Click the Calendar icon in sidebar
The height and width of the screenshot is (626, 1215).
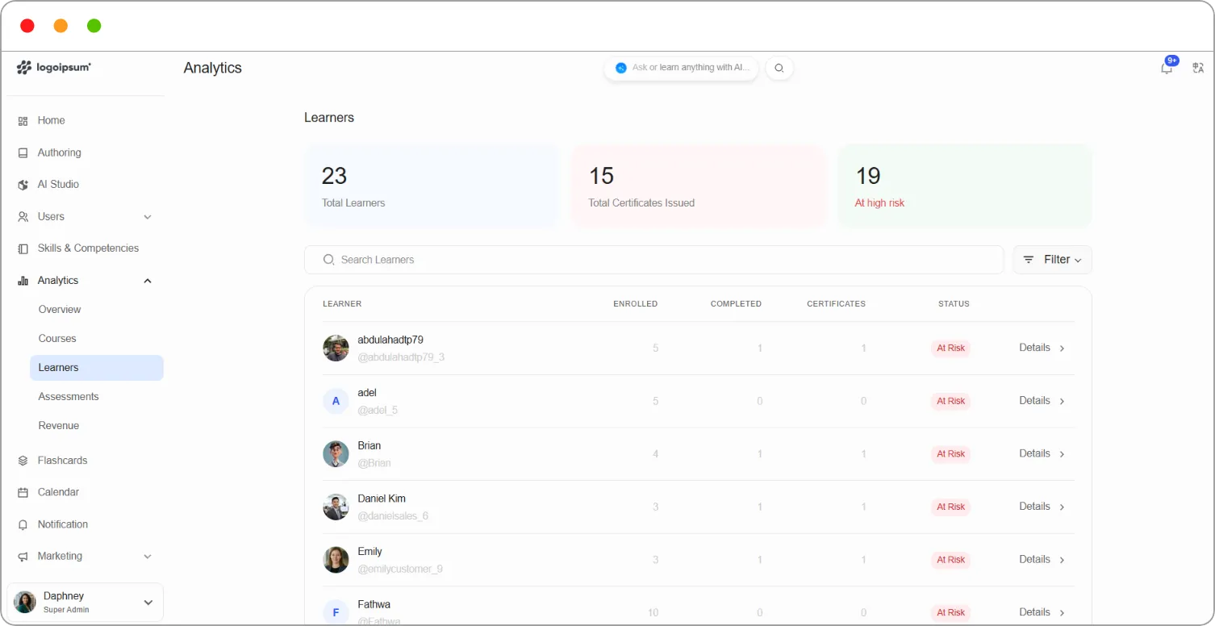pos(23,492)
